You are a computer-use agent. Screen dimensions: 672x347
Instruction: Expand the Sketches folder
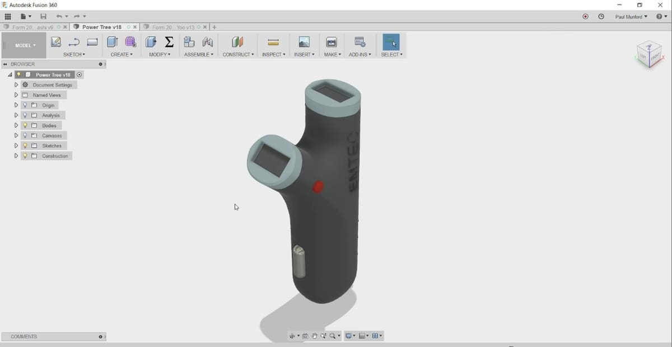[16, 146]
